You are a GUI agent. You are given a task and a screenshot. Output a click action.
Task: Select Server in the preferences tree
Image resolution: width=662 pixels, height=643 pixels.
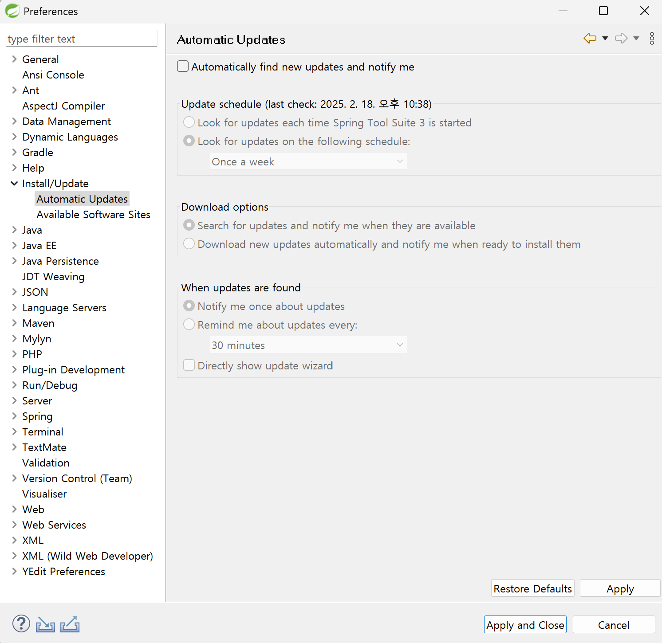[x=37, y=400]
